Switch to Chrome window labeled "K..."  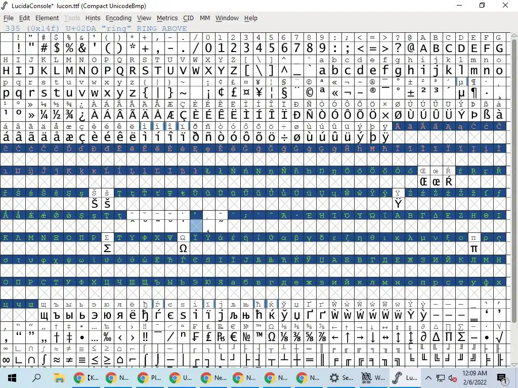(x=86, y=378)
